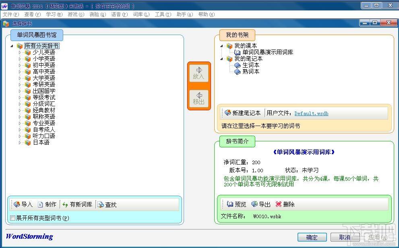Open the Default.wsdb user file link
The image size is (399, 248).
tap(312, 114)
